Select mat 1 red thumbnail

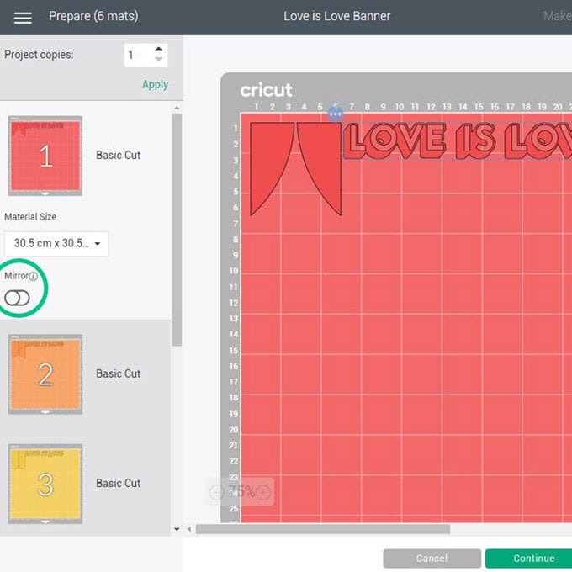click(x=45, y=156)
